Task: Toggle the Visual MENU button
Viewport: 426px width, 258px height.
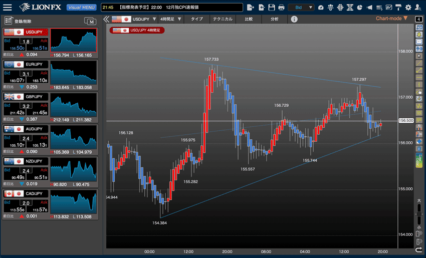Action: coord(81,8)
